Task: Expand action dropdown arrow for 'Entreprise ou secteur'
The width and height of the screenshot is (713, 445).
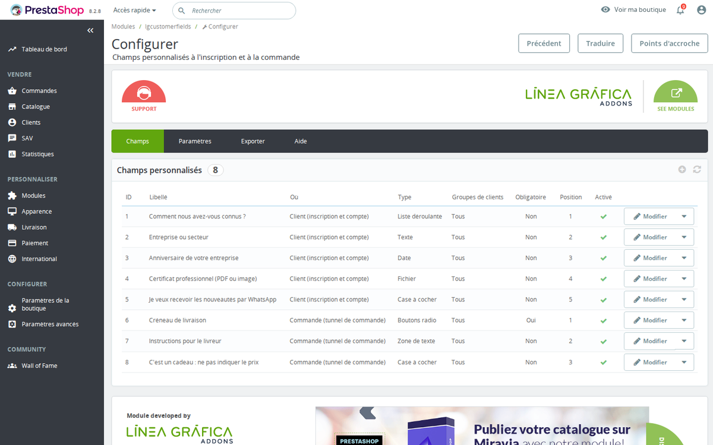Action: (684, 237)
